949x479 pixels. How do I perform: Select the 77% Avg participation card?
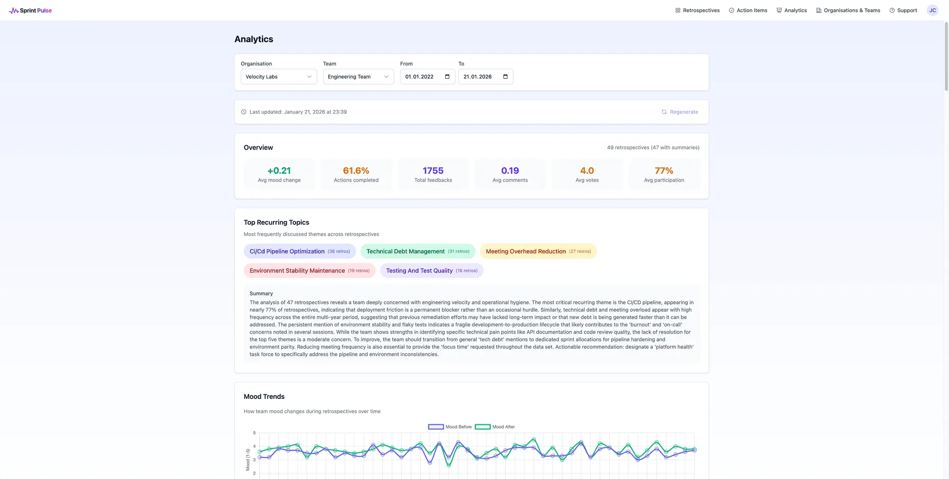(x=664, y=174)
